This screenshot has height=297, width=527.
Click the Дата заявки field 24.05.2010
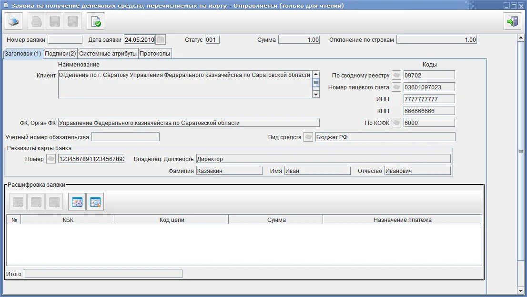[140, 39]
